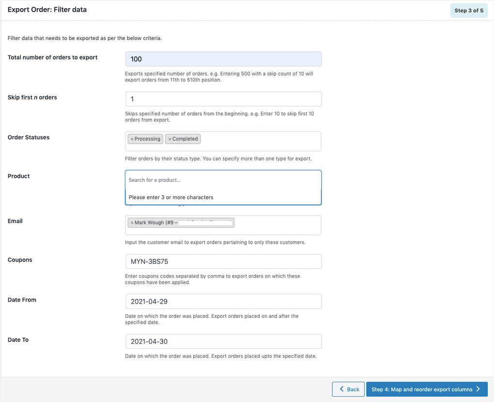
Task: Click the Step 3 of 5 badge
Action: click(x=469, y=10)
